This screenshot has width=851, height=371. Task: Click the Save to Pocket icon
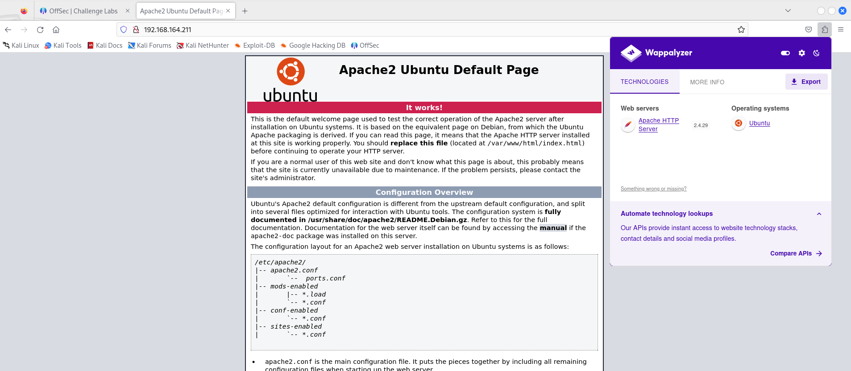(x=809, y=30)
